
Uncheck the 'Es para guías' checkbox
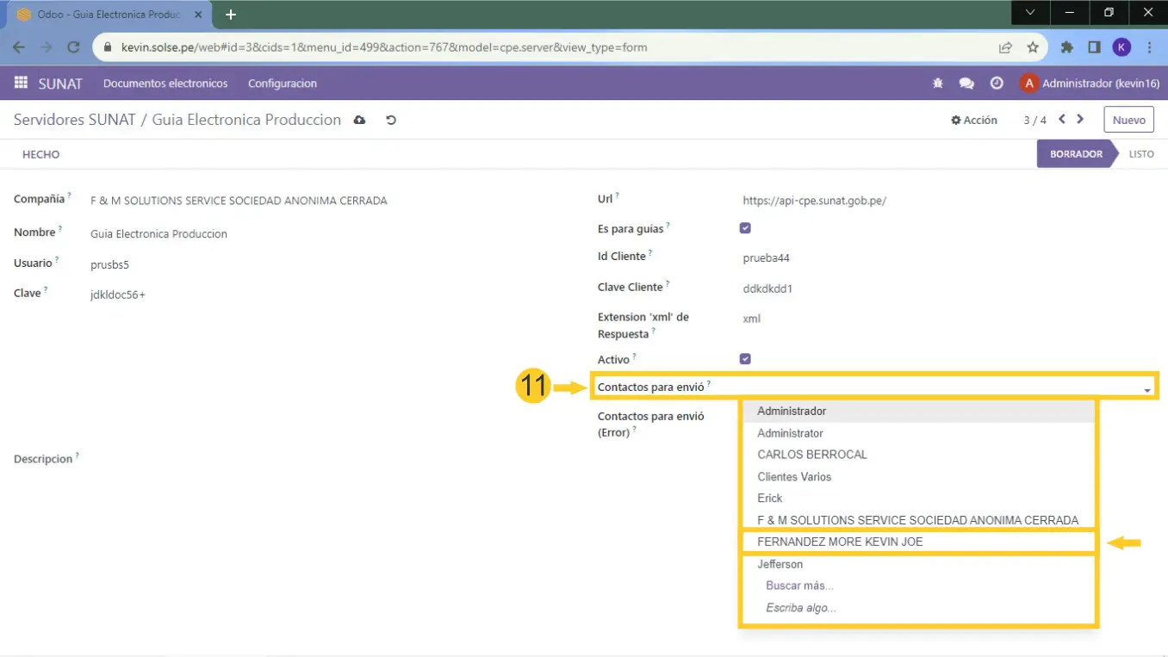[745, 228]
